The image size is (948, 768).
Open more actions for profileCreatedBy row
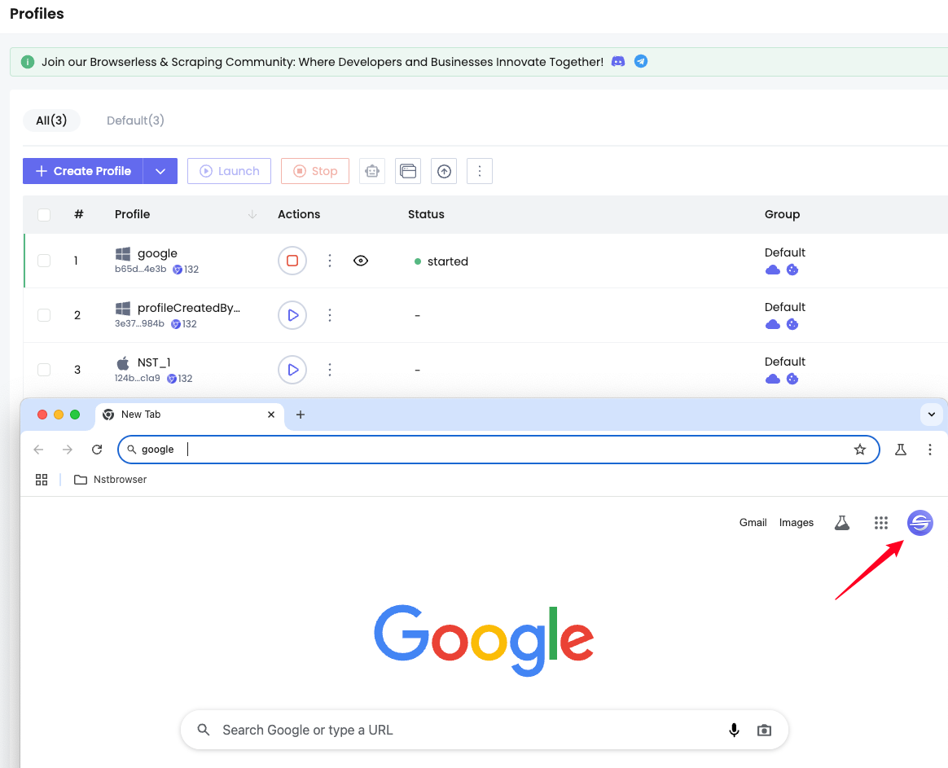[x=330, y=315]
